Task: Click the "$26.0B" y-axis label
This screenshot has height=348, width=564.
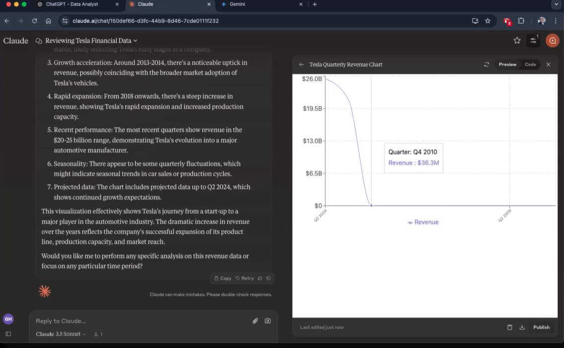Action: [312, 79]
